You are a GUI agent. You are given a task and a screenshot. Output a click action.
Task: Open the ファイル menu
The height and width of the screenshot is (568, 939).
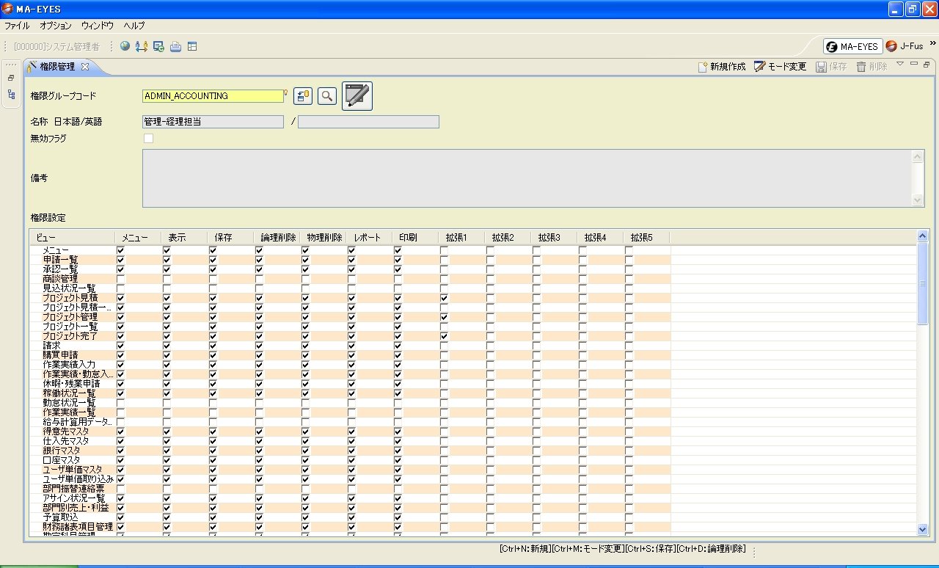click(x=17, y=26)
